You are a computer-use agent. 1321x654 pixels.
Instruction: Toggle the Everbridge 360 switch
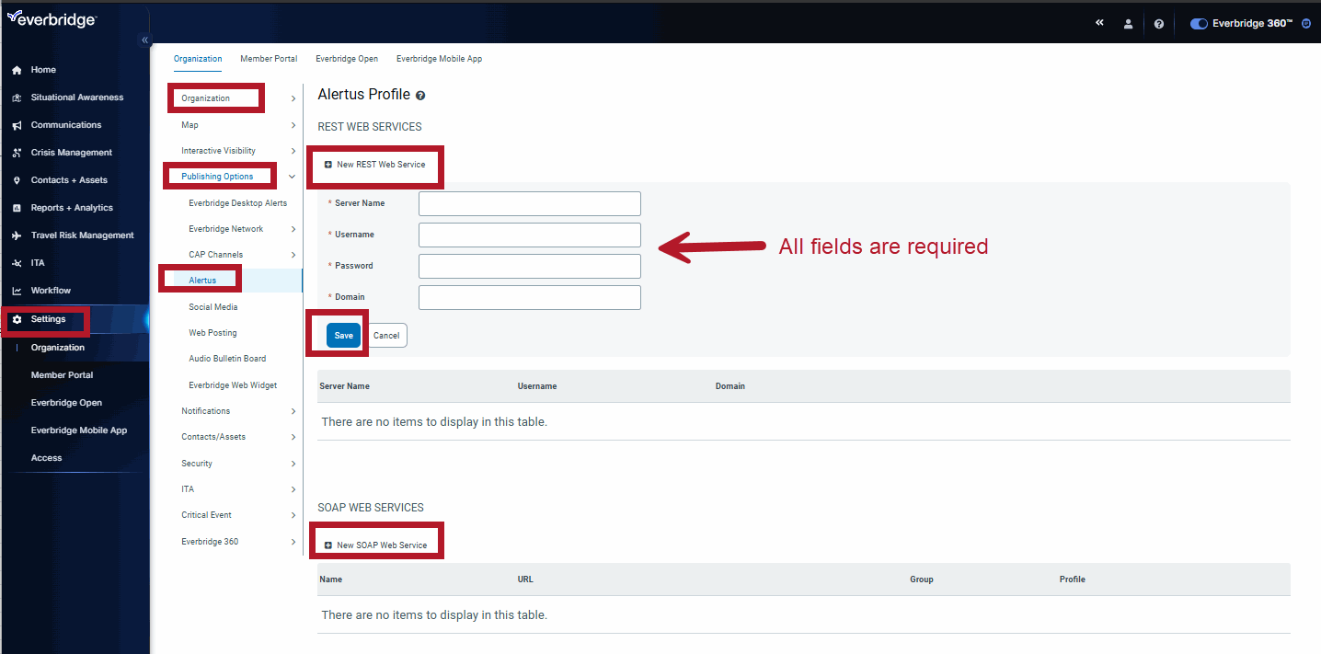point(1199,24)
